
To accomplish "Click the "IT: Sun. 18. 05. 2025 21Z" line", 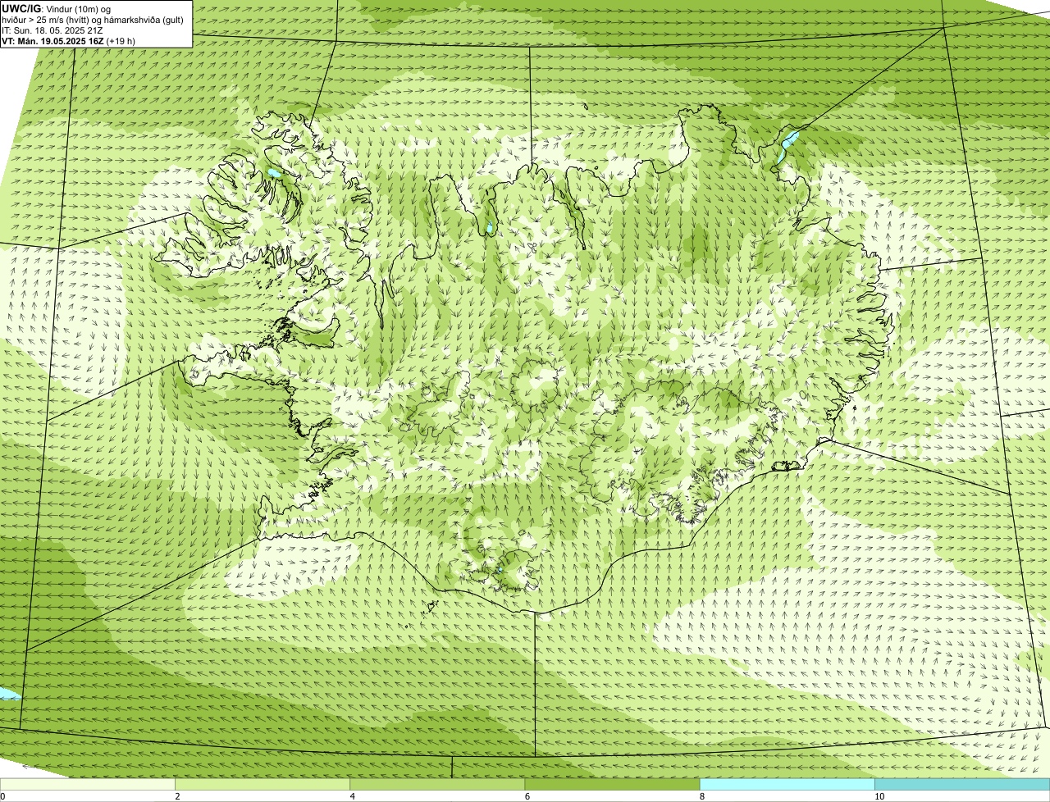I will (x=52, y=30).
